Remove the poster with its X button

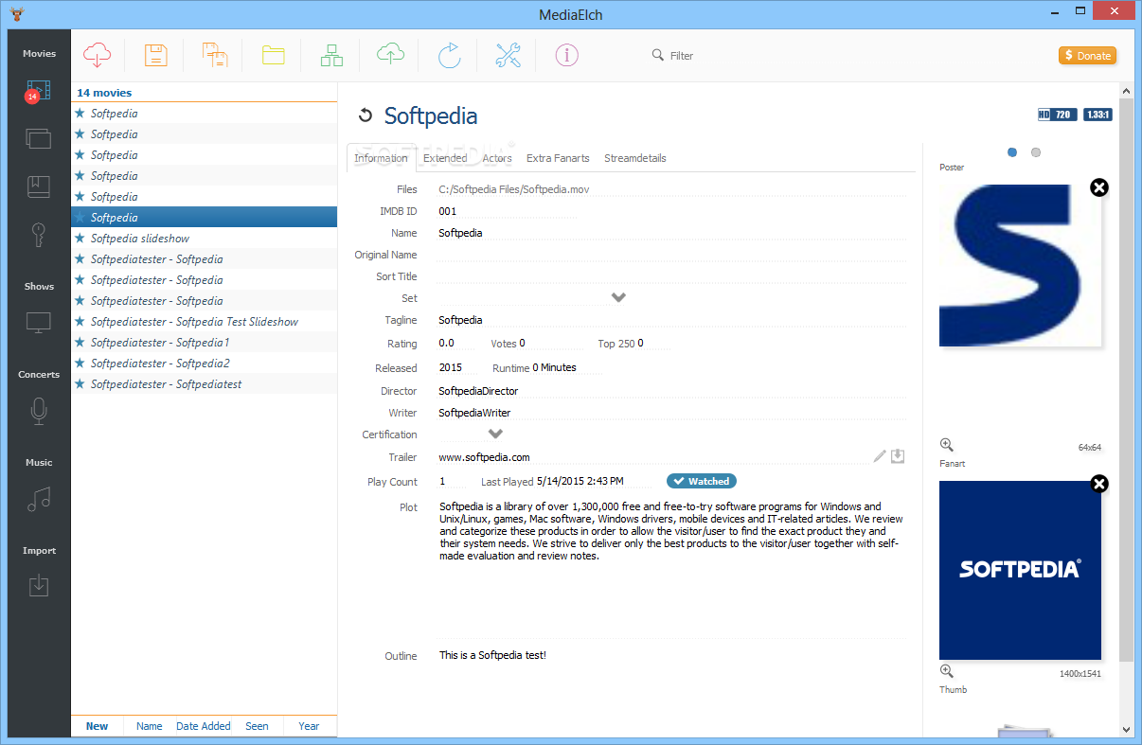click(x=1098, y=187)
